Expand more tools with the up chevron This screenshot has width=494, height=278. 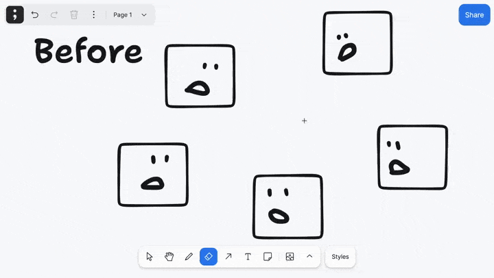[x=309, y=256]
